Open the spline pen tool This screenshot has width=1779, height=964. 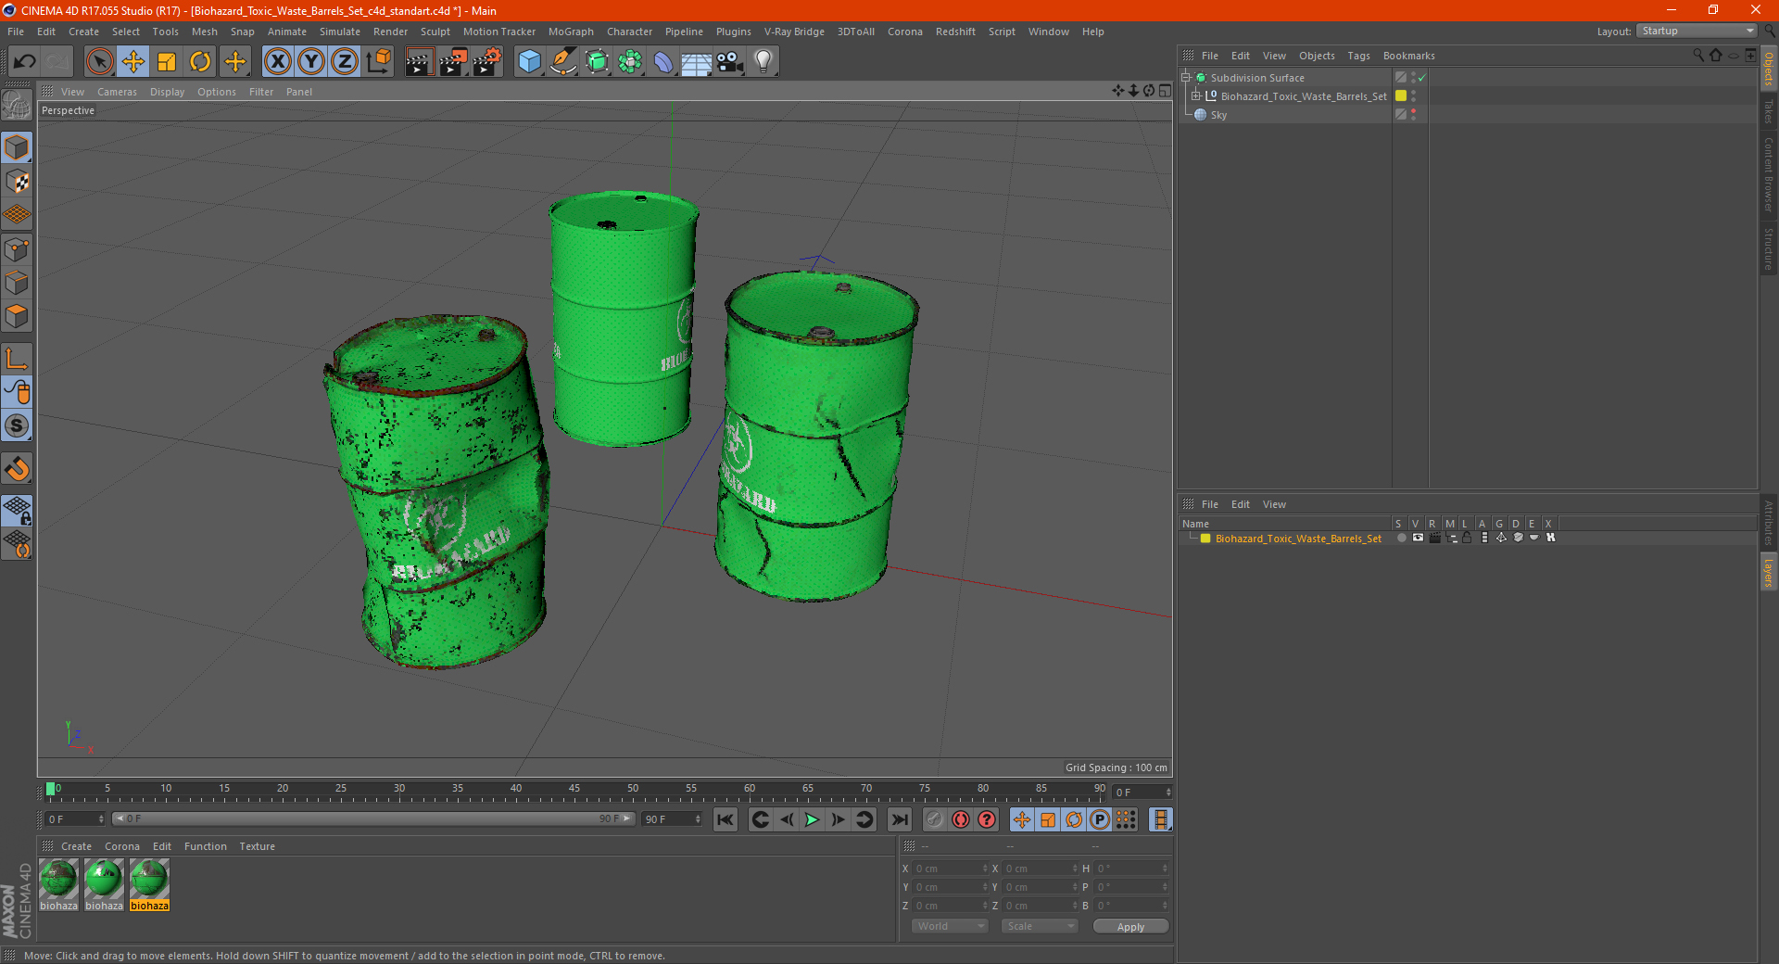(562, 62)
